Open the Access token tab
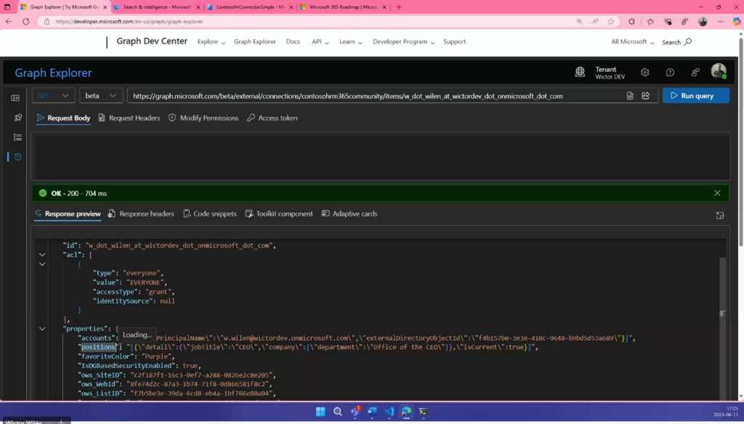 pos(272,118)
